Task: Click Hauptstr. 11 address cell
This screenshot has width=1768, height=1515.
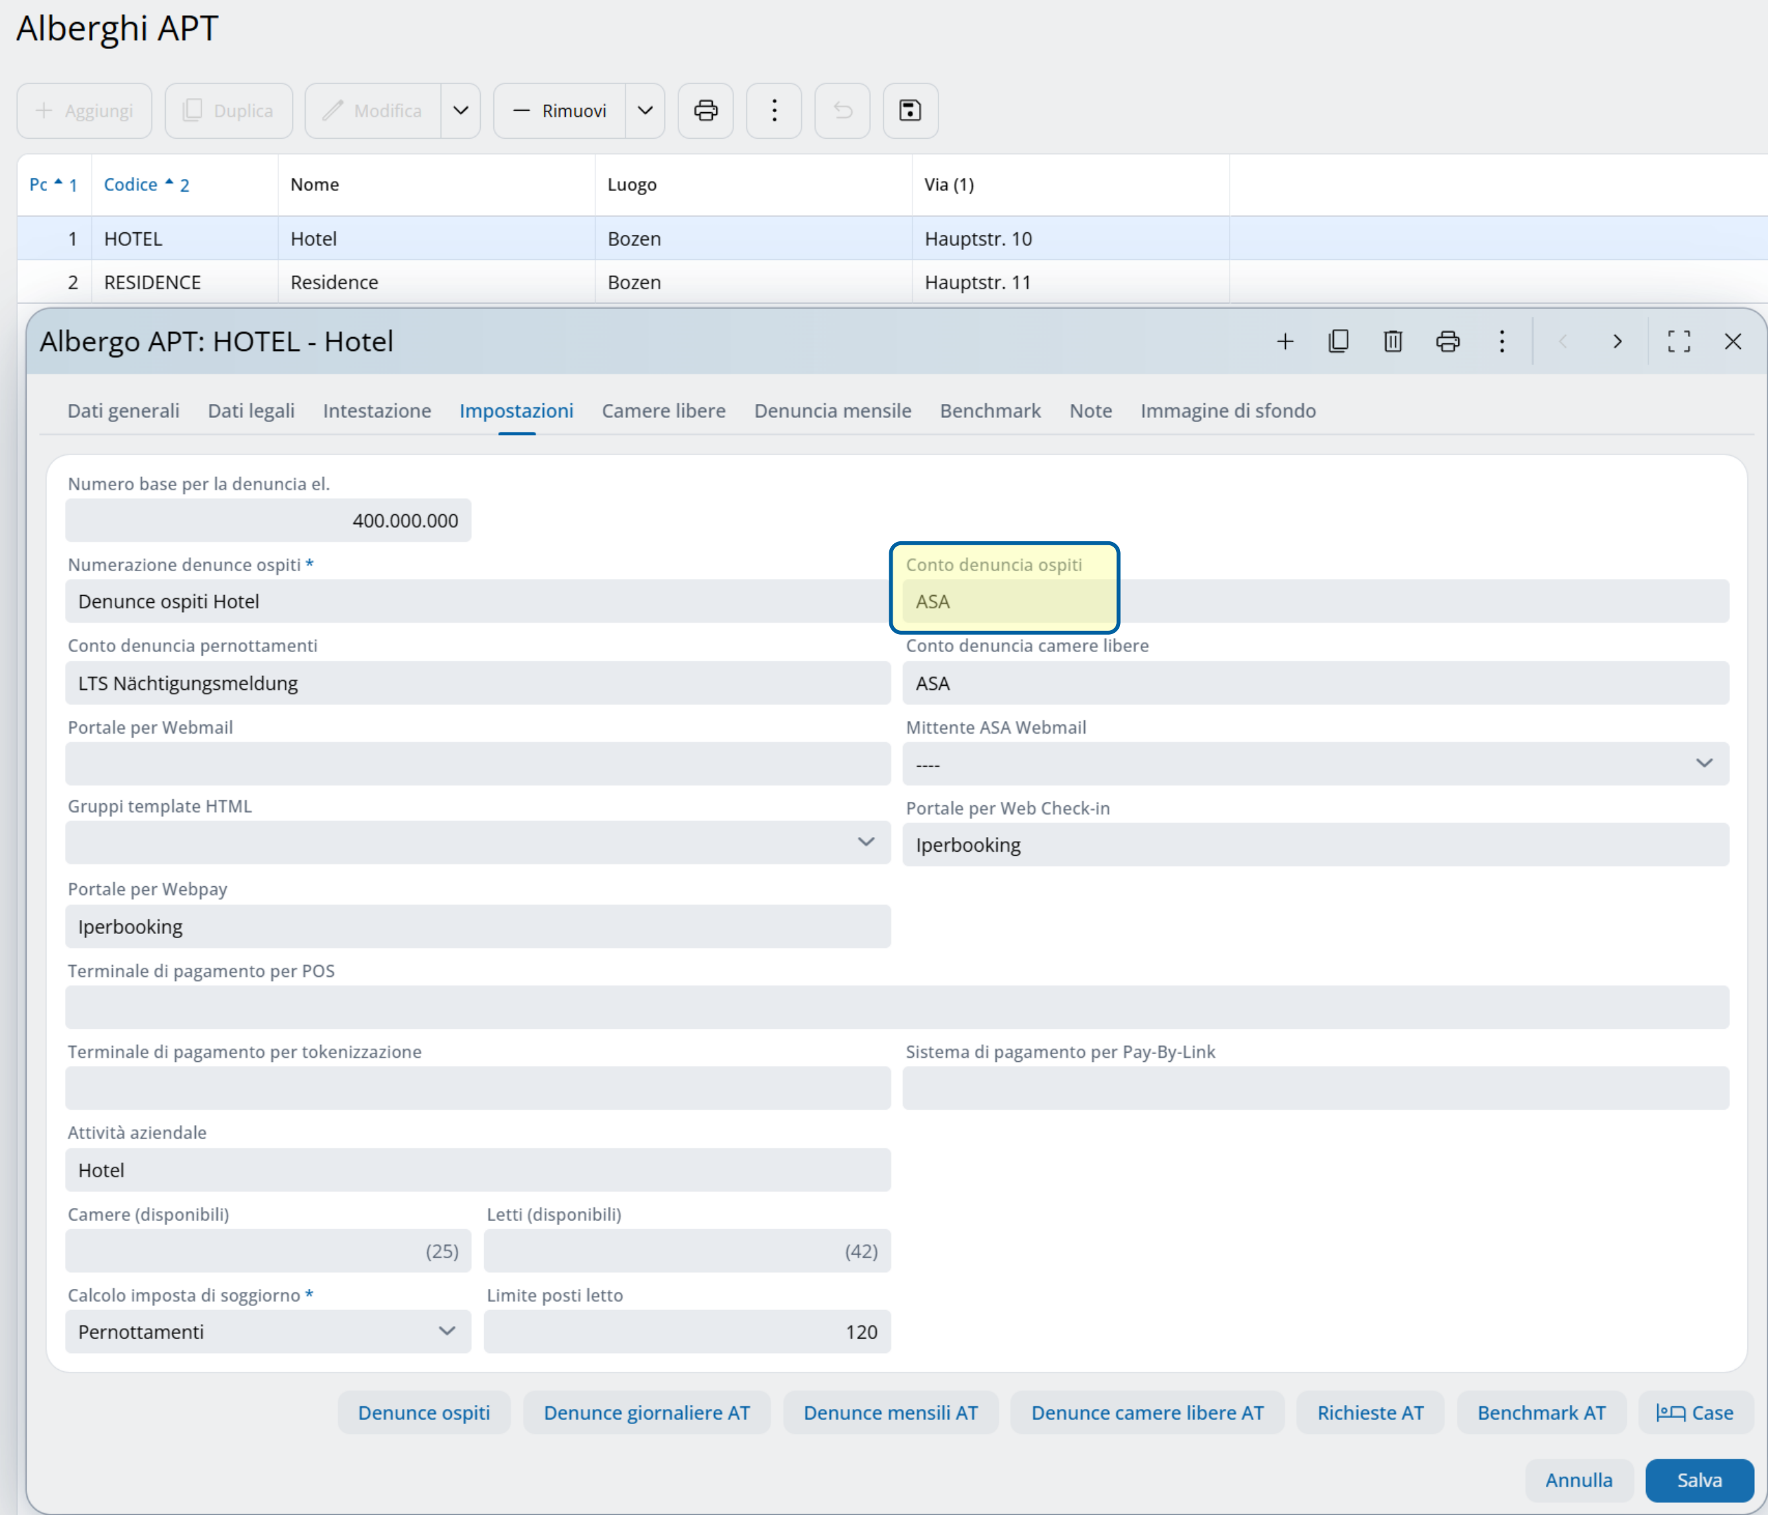Action: [1071, 283]
